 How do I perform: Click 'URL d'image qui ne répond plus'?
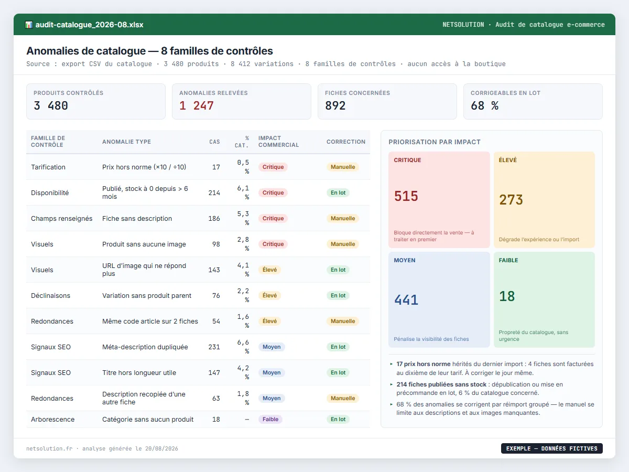coord(144,270)
